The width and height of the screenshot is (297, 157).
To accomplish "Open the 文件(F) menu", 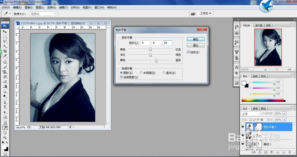I will 6,7.
